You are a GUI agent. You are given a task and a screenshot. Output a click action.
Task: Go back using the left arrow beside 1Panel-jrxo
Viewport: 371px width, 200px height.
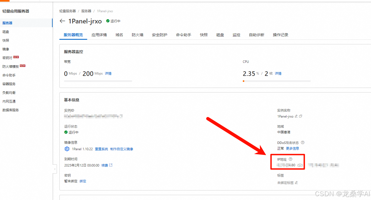tap(62, 21)
